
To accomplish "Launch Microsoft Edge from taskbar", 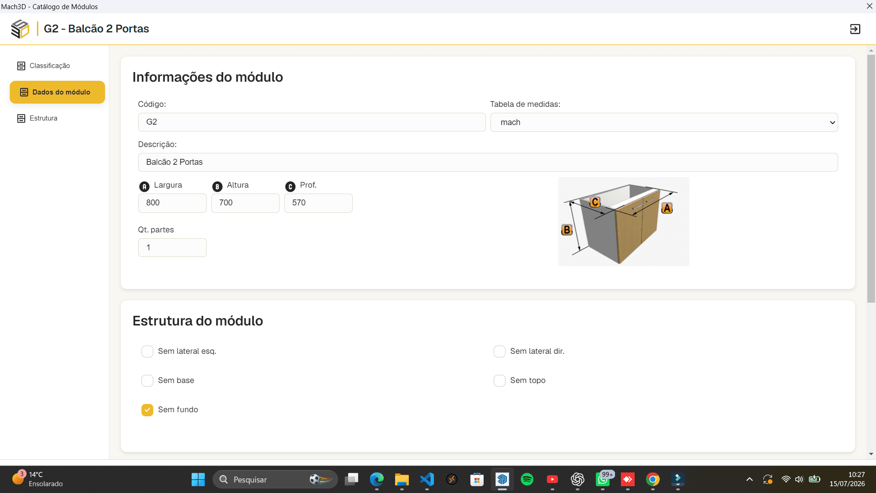I will click(x=377, y=480).
